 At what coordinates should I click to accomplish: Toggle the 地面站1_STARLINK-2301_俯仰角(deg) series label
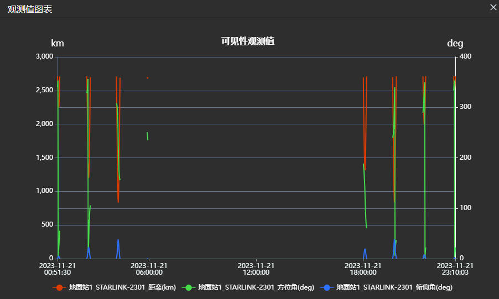(x=394, y=287)
